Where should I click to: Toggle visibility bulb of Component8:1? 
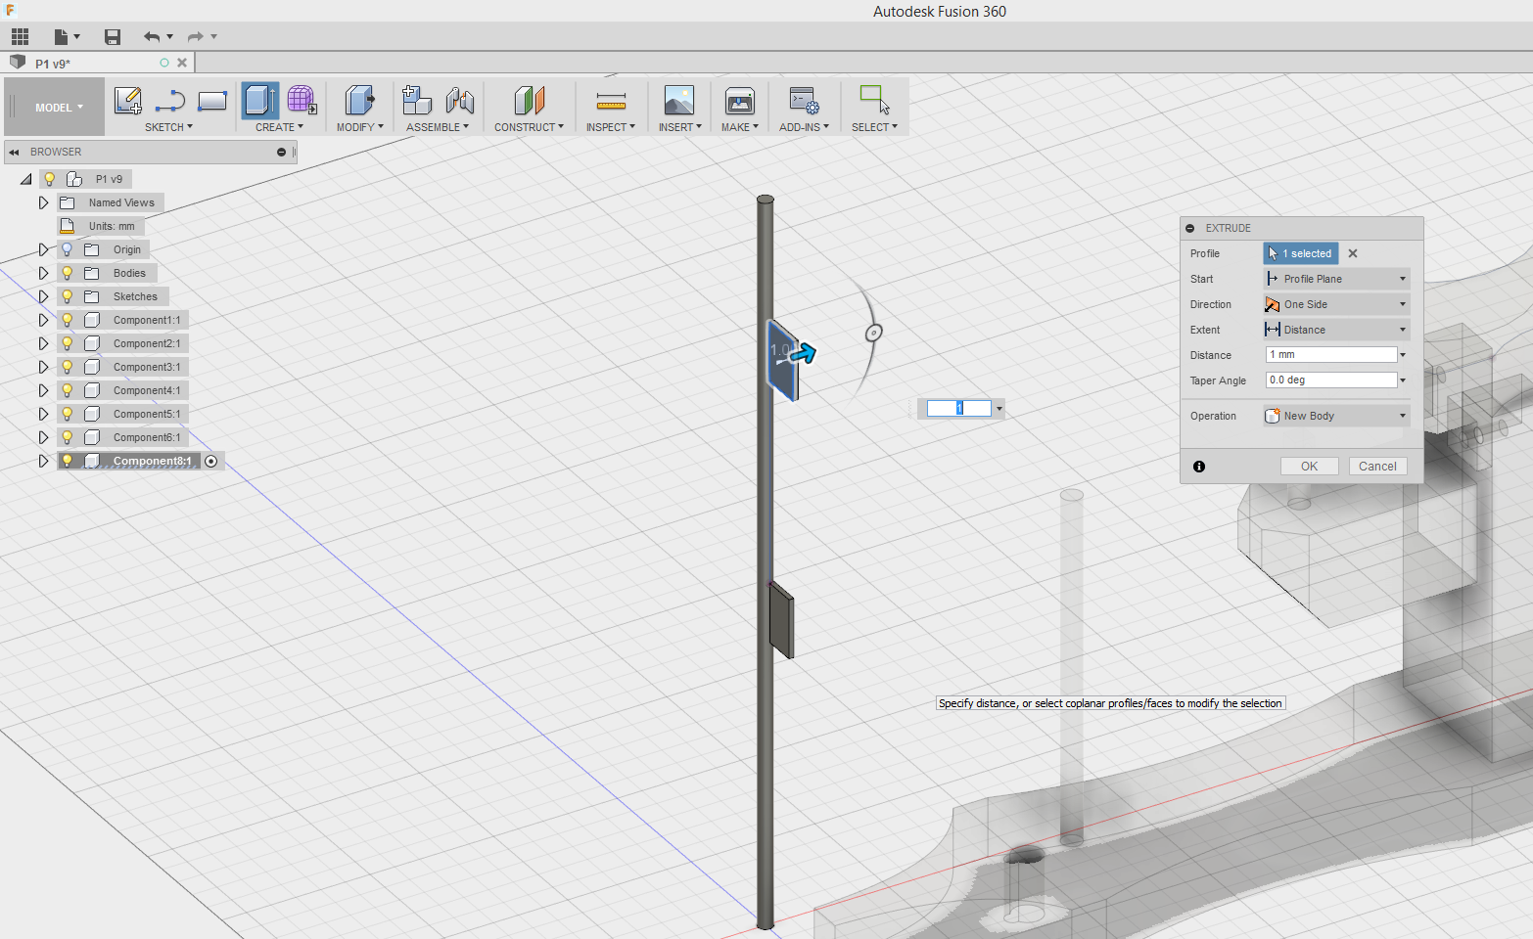pyautogui.click(x=68, y=461)
